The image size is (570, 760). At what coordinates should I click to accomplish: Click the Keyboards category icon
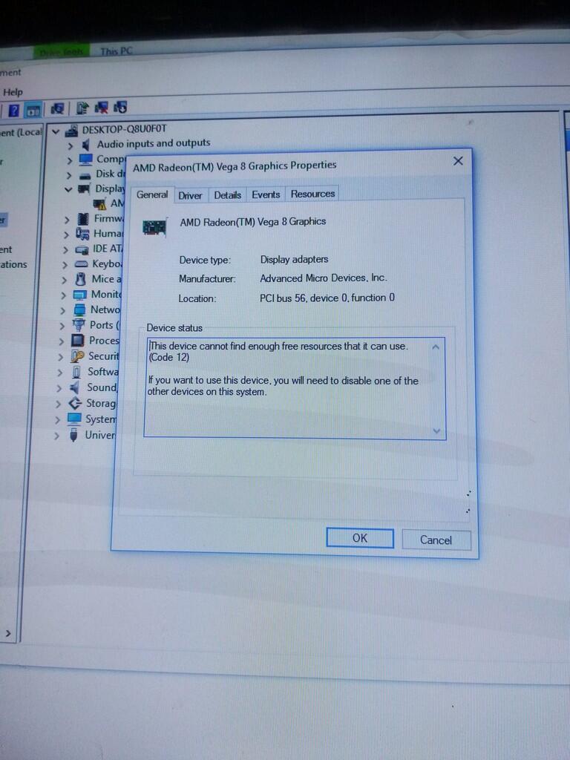pos(81,264)
